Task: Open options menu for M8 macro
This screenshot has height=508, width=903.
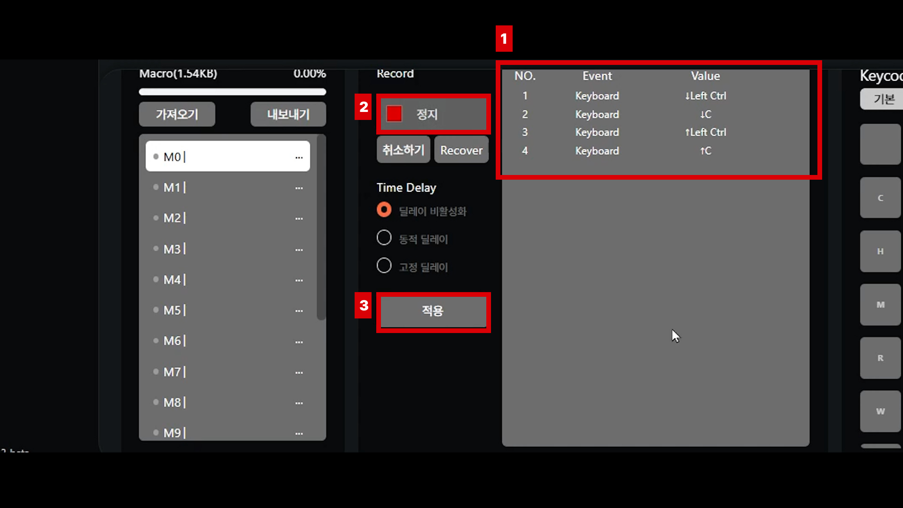Action: tap(299, 403)
